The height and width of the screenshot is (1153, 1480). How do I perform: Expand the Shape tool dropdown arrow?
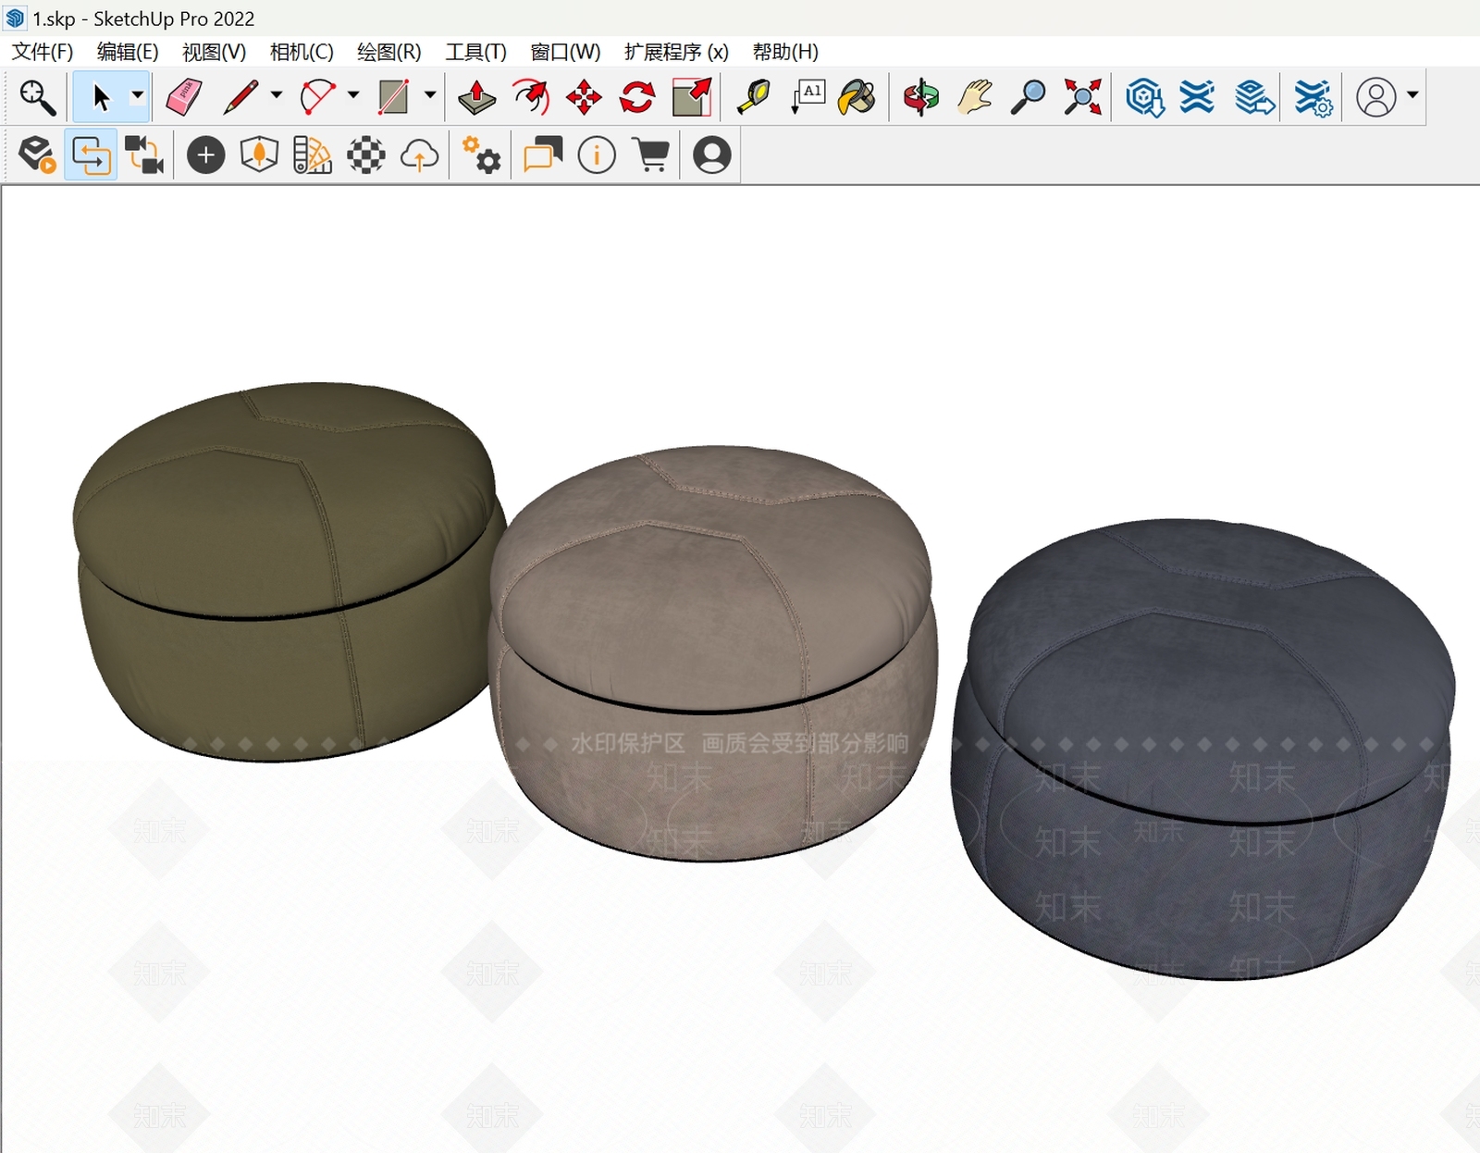(429, 95)
